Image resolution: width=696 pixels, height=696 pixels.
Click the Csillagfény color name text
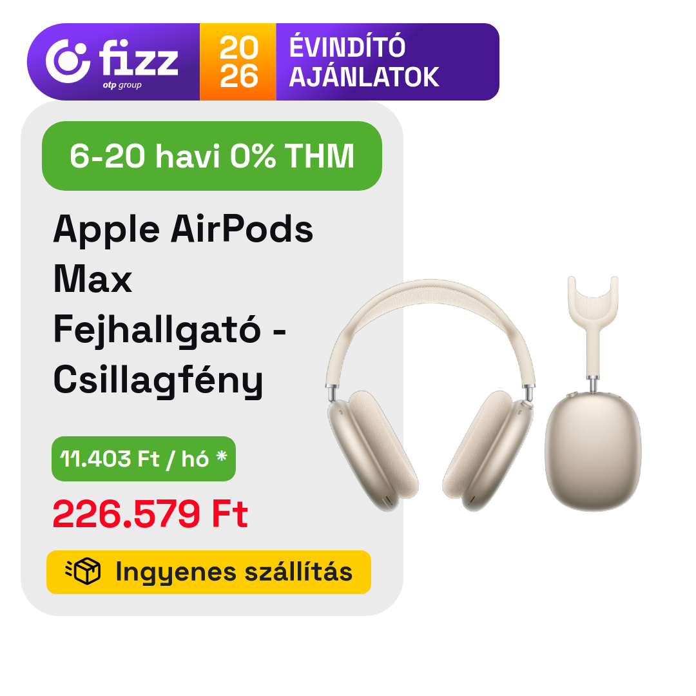tap(159, 380)
